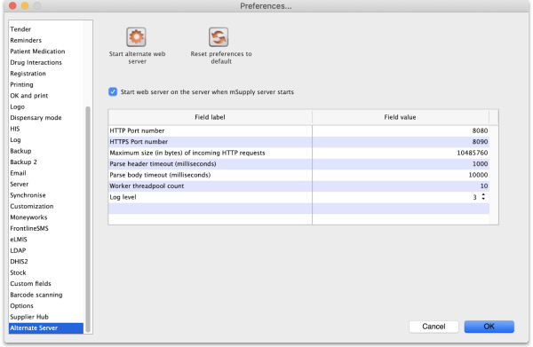Click the Reset preferences to default icon
Viewport: 533px width, 347px height.
[x=219, y=37]
